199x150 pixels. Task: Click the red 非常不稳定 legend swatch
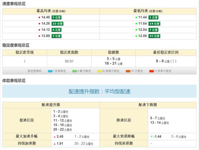pyautogui.click(x=152, y=71)
